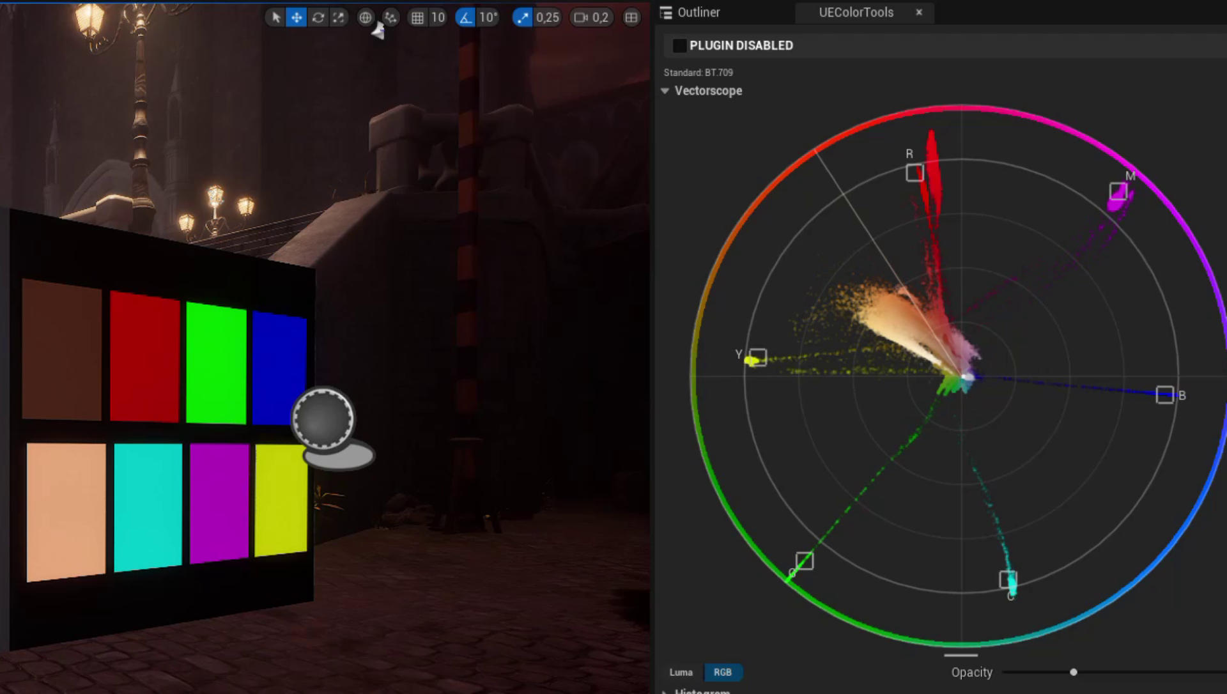Select Luma vectorscope mode

(x=681, y=672)
